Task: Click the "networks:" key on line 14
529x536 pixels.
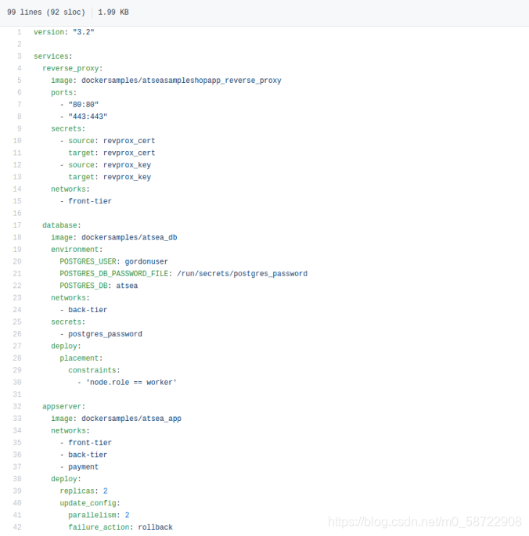Action: (70, 189)
